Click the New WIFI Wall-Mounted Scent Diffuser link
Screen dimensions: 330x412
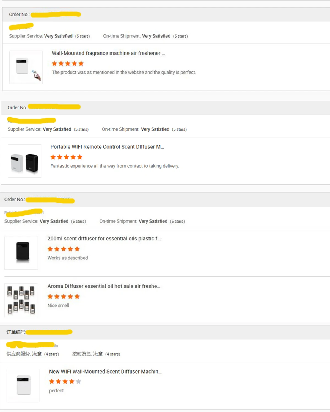[105, 372]
